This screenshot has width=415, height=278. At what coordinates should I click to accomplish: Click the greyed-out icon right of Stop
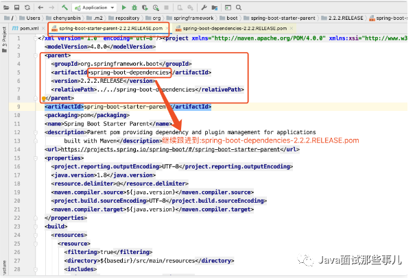(x=180, y=8)
